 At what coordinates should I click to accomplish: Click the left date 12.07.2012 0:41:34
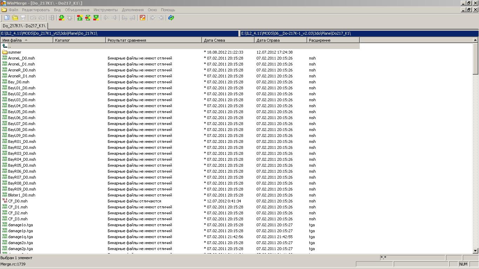pyautogui.click(x=224, y=201)
